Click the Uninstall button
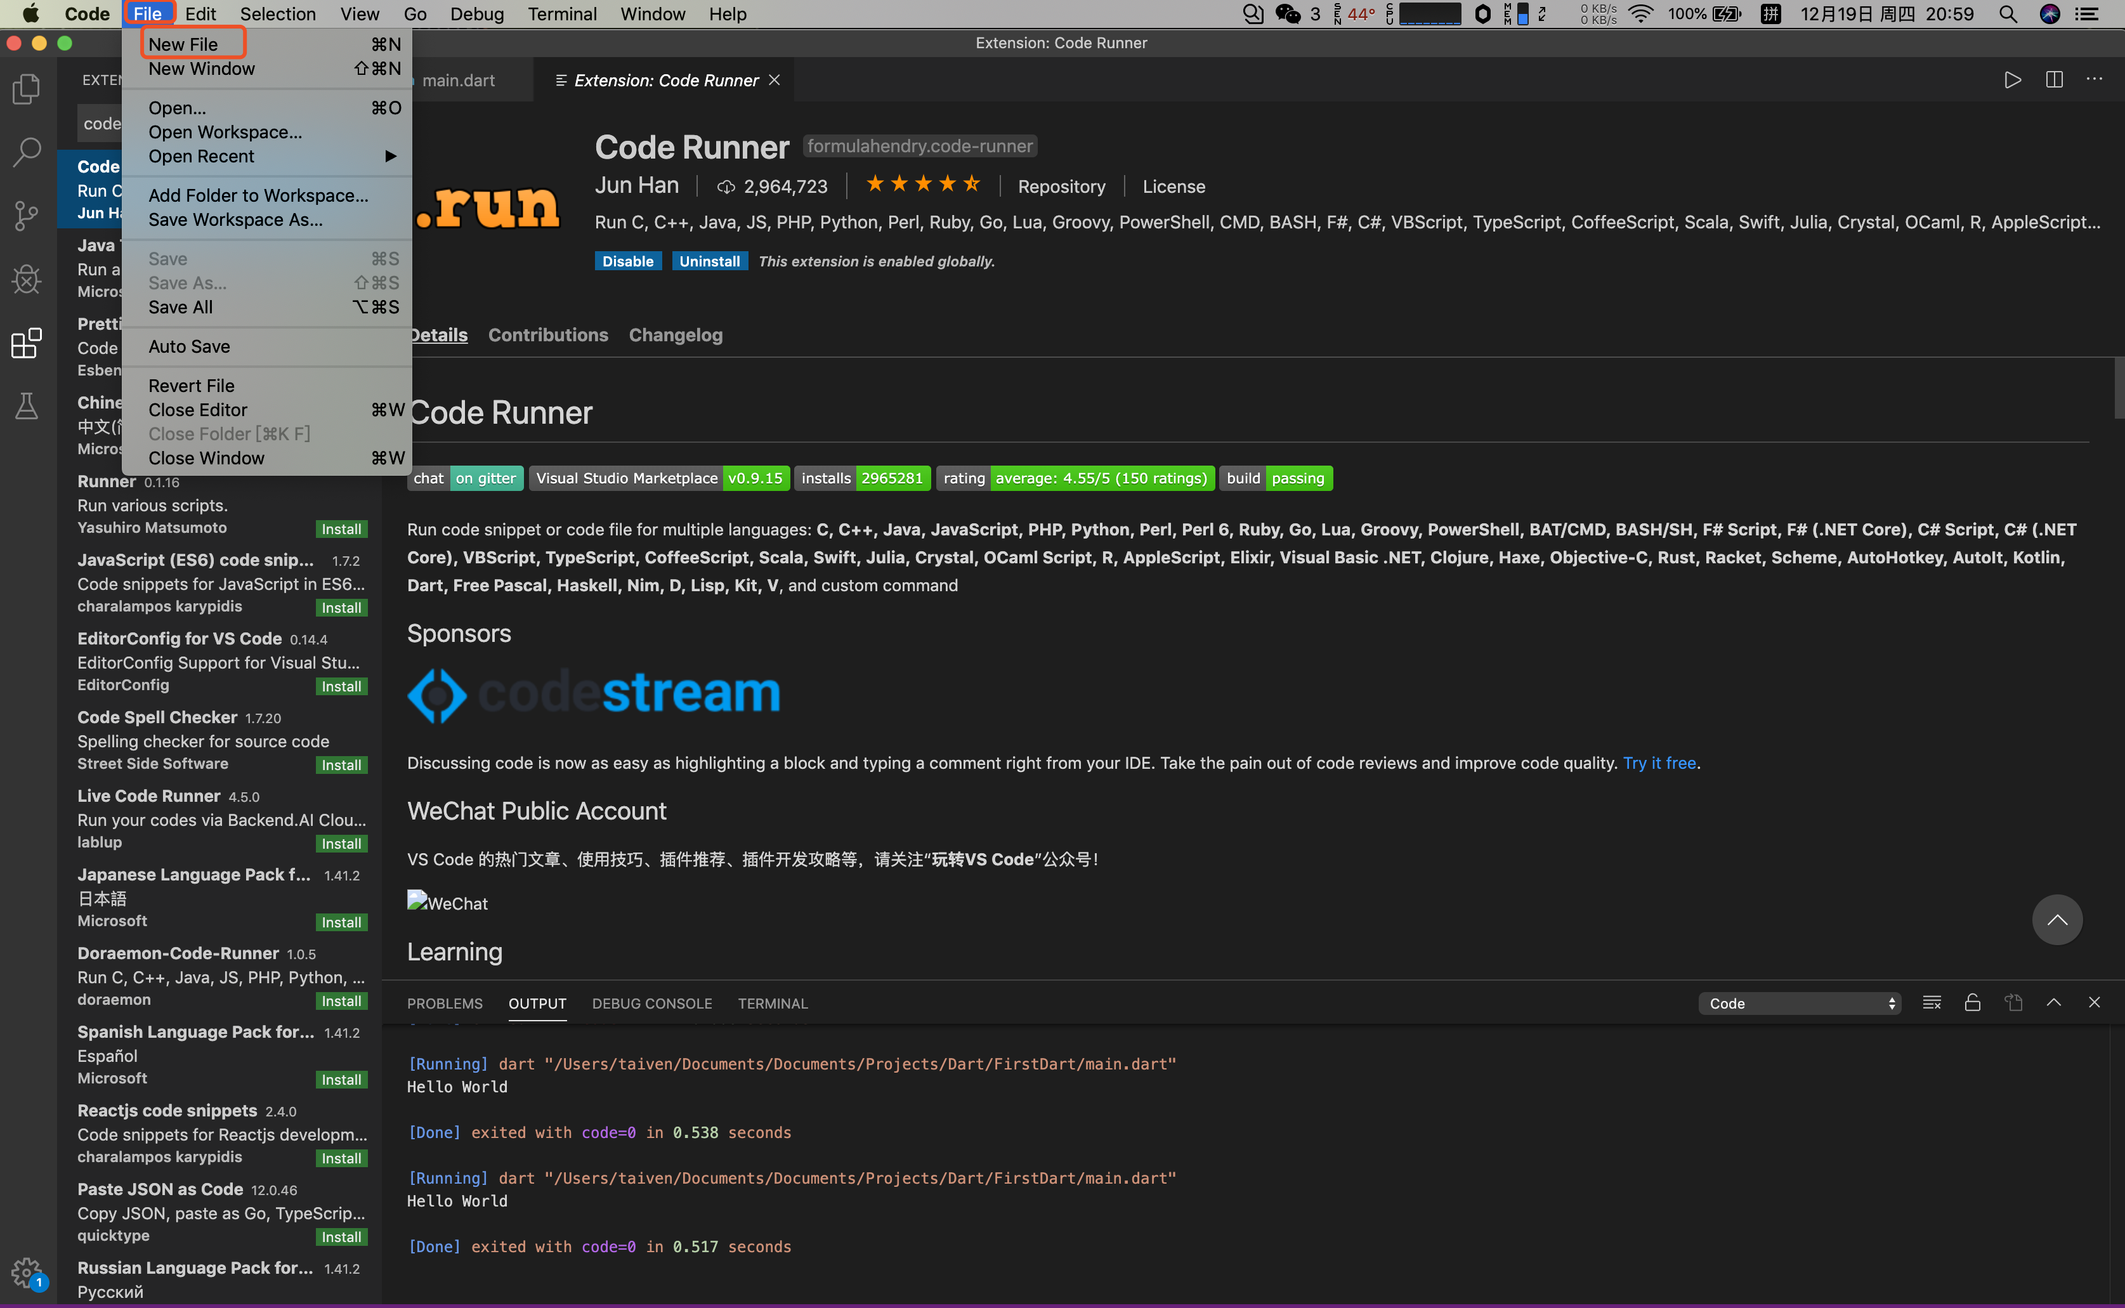Image resolution: width=2125 pixels, height=1308 pixels. pyautogui.click(x=709, y=261)
